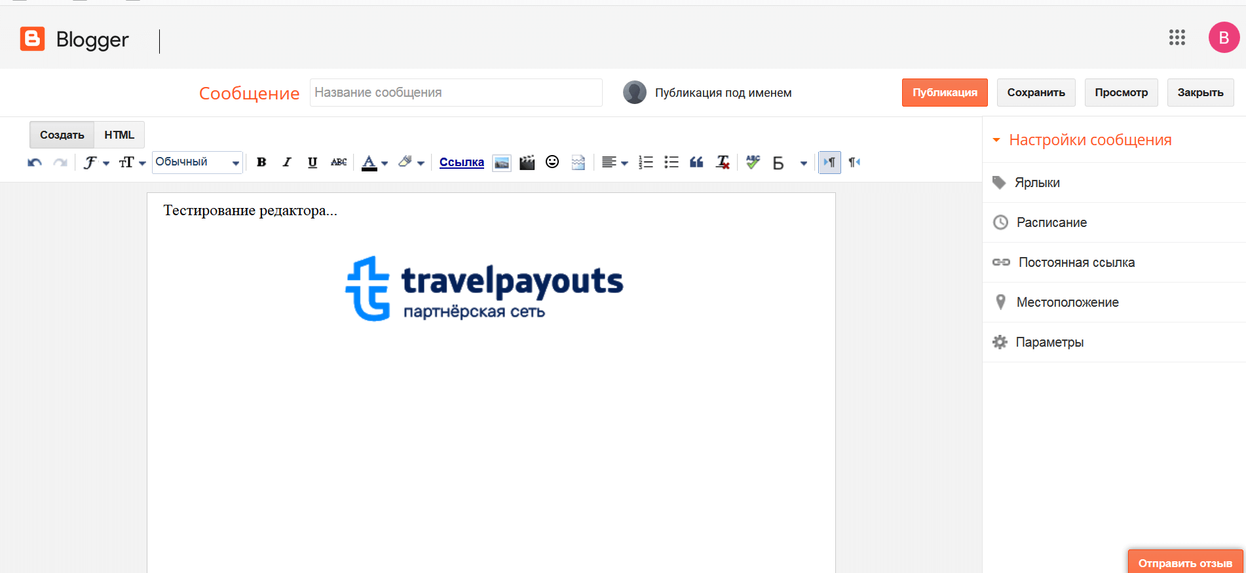1246x573 pixels.
Task: Click the Название сообщения title field
Action: 455,93
